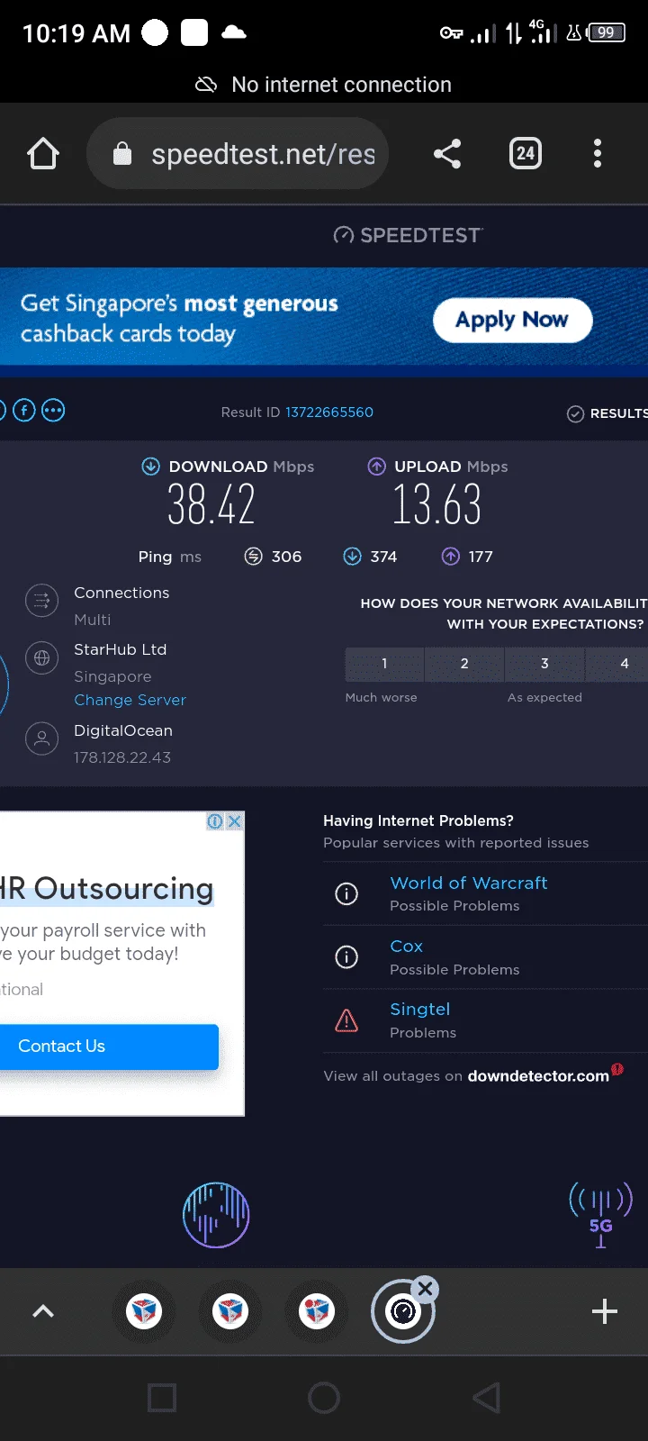The image size is (648, 1441).
Task: Tap the upload value 13.63
Action: pos(436,504)
